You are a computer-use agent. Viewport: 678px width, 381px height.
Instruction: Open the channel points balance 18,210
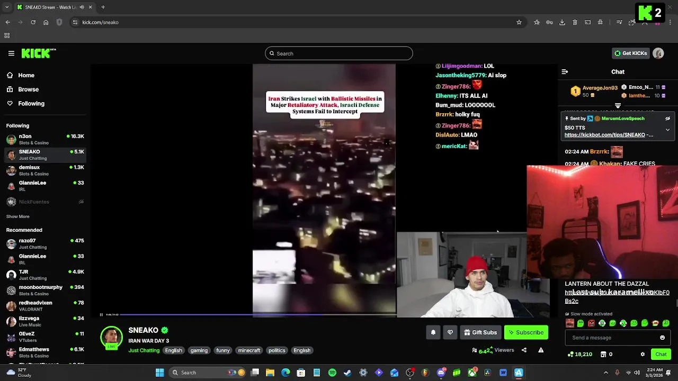pyautogui.click(x=580, y=355)
